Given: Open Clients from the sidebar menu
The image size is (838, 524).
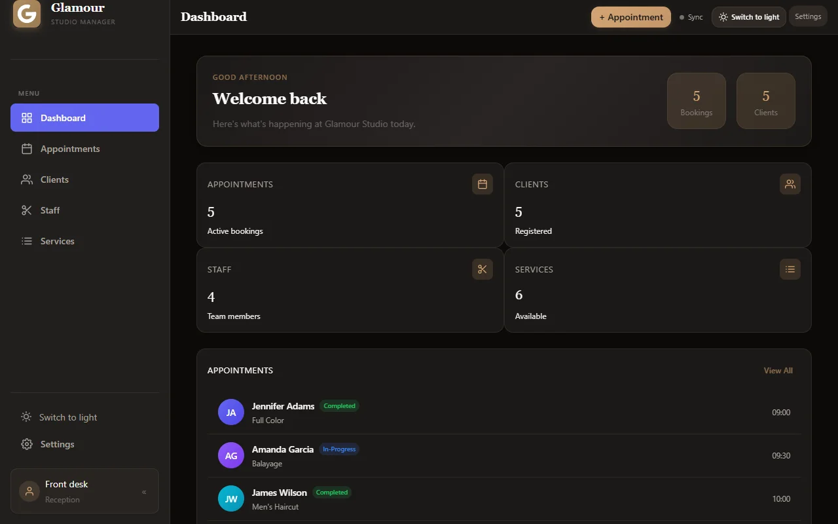Looking at the screenshot, I should (84, 179).
